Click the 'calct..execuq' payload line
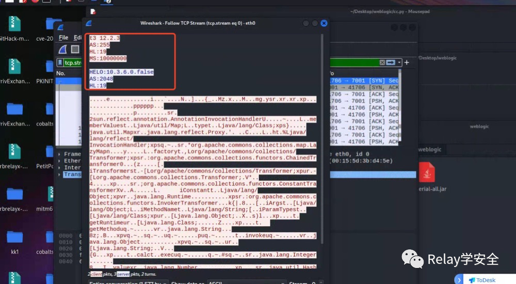 click(x=203, y=255)
